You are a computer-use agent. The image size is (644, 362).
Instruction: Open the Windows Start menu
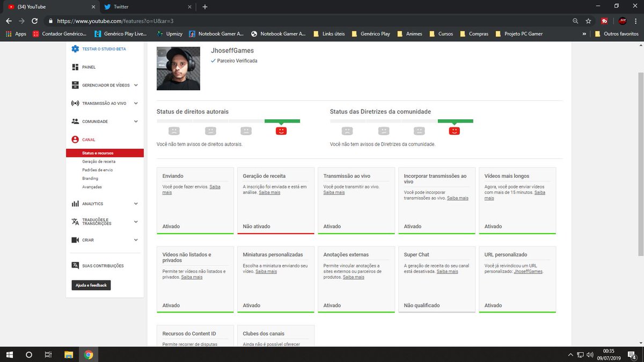pyautogui.click(x=10, y=354)
